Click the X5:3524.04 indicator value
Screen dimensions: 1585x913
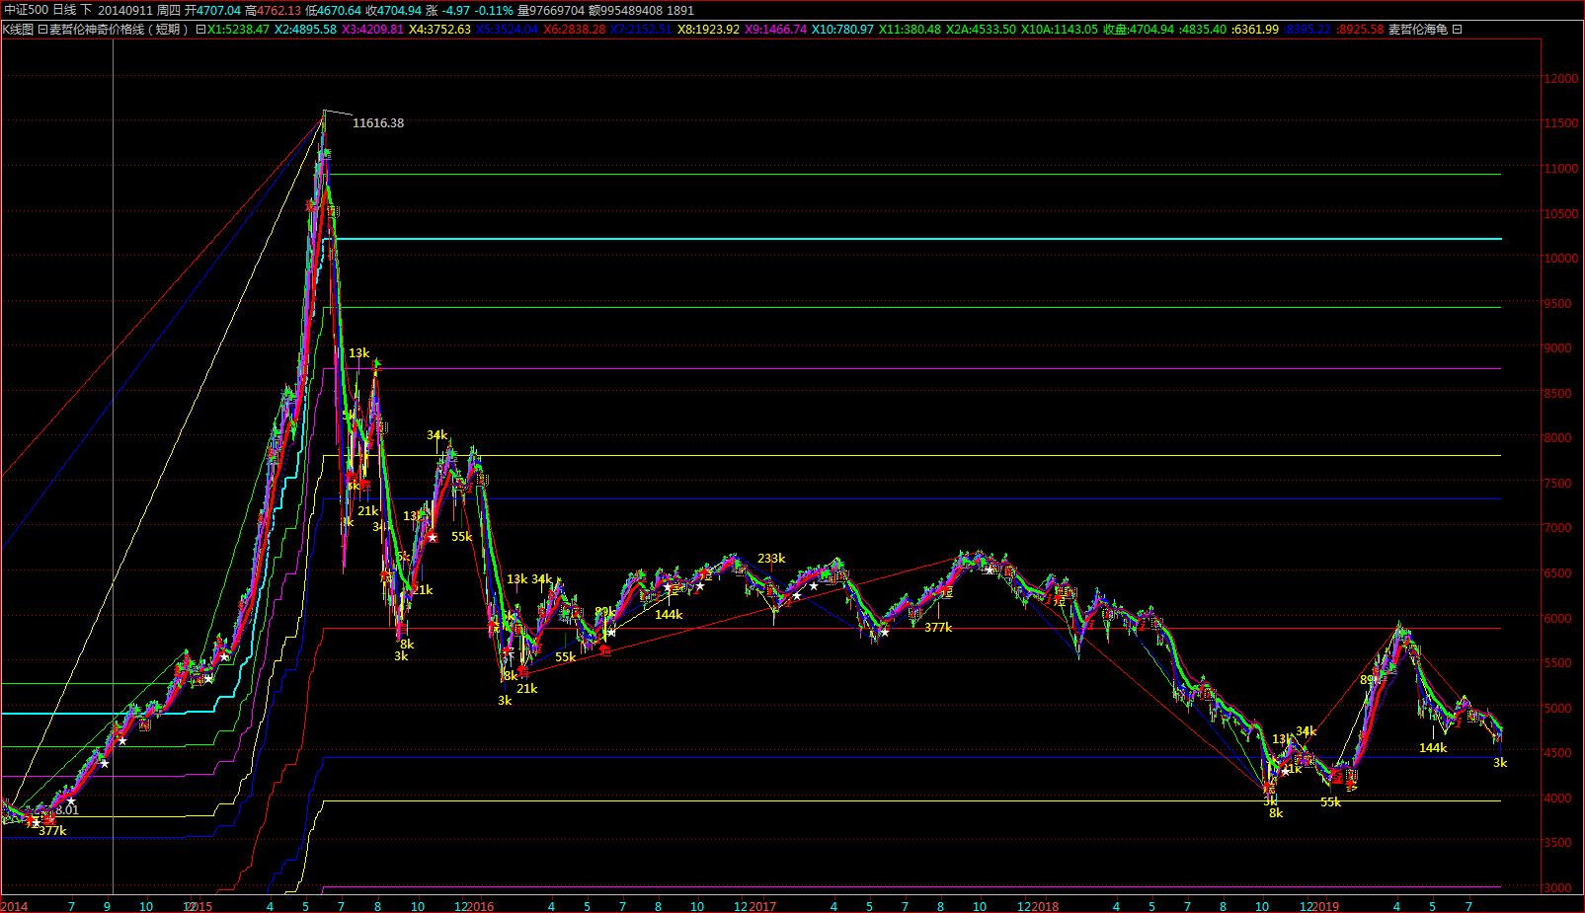508,30
